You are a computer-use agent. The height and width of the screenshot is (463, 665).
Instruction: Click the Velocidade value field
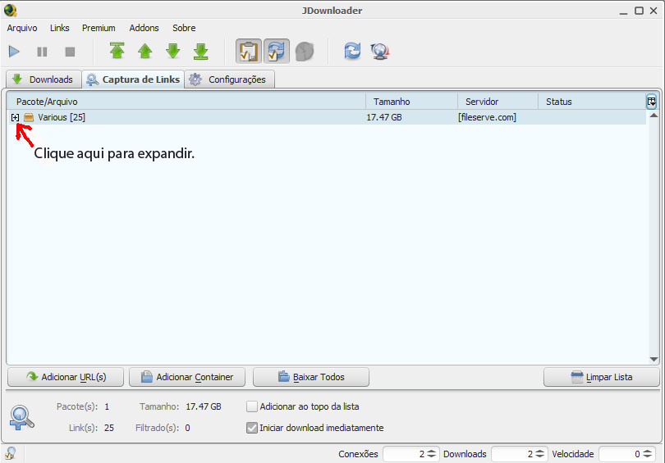[x=620, y=454]
